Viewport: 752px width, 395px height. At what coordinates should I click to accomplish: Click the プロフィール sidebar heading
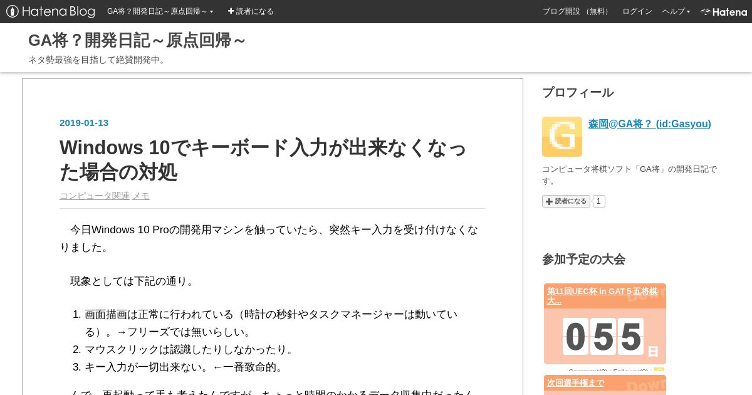[x=578, y=92]
